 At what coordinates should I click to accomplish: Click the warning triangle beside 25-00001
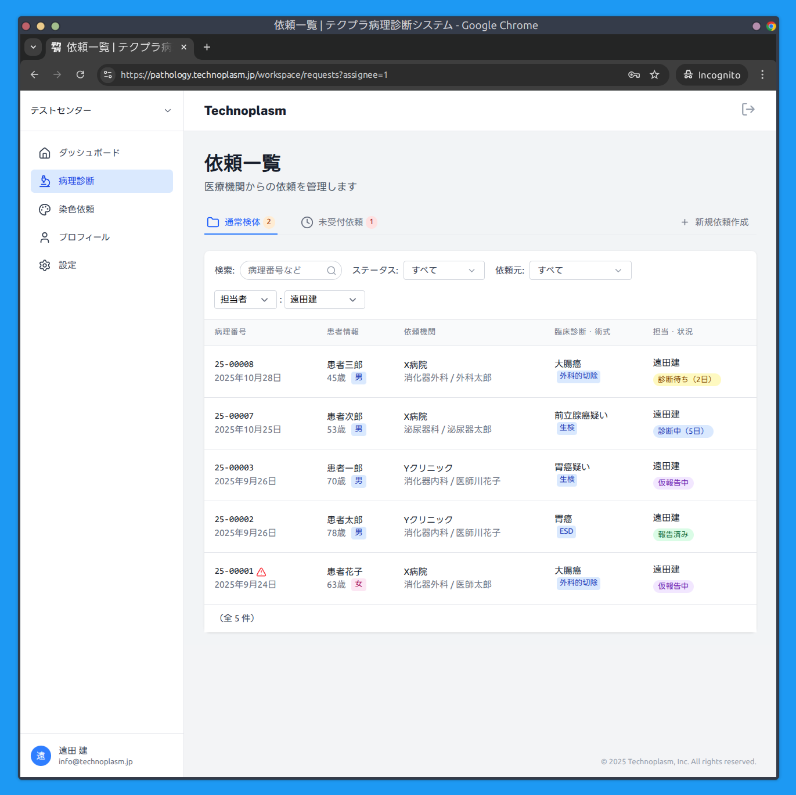click(261, 572)
